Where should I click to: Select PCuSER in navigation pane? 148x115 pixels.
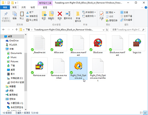pyautogui.click(x=11, y=45)
